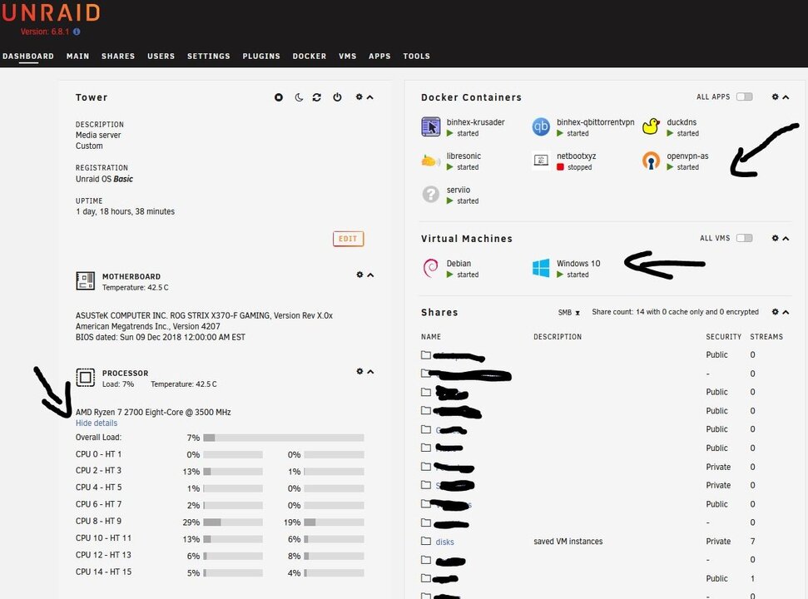Click the openvpn-as container icon
This screenshot has height=599, width=808.
pos(651,161)
